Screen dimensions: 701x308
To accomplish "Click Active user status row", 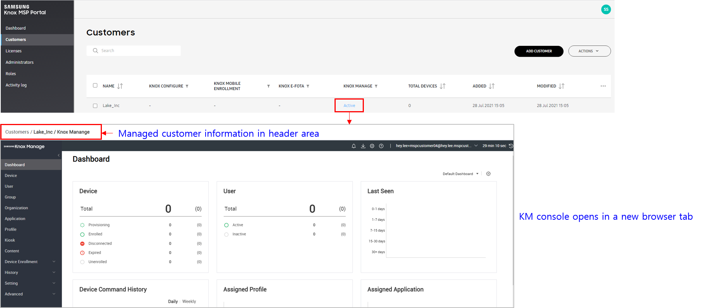I will [x=285, y=225].
